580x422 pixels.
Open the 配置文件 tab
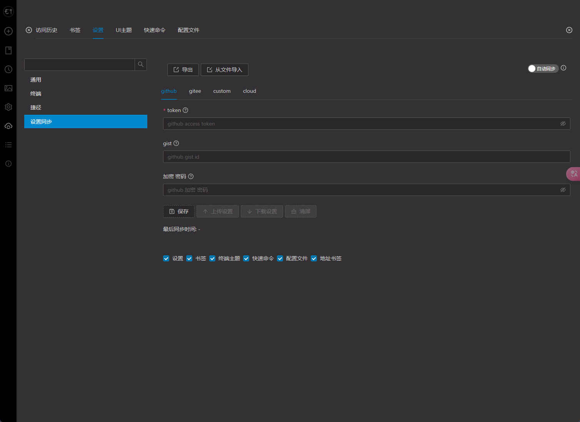(188, 30)
